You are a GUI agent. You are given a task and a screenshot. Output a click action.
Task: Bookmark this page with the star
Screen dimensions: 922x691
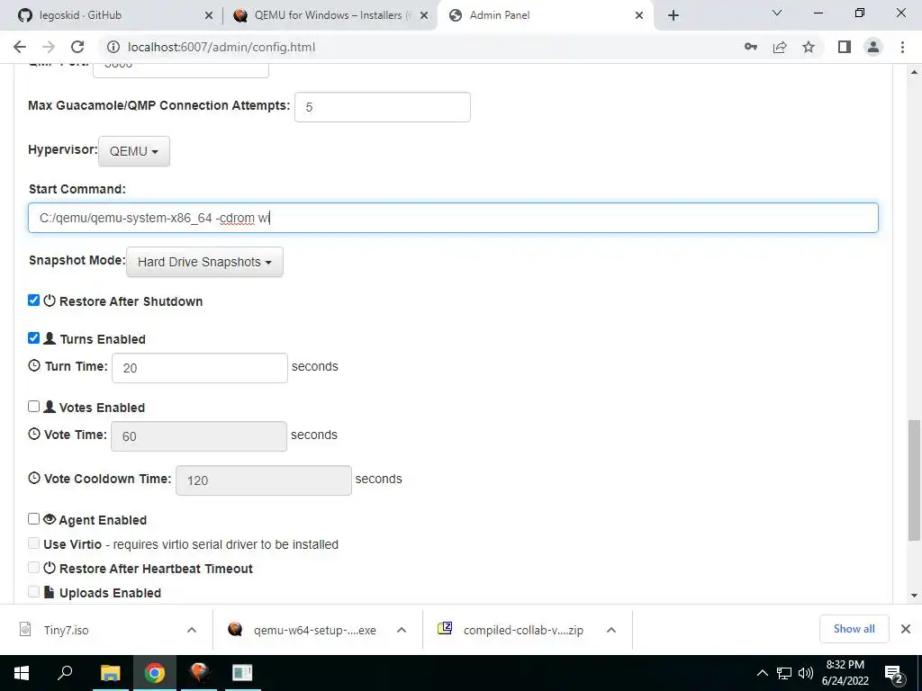point(809,47)
